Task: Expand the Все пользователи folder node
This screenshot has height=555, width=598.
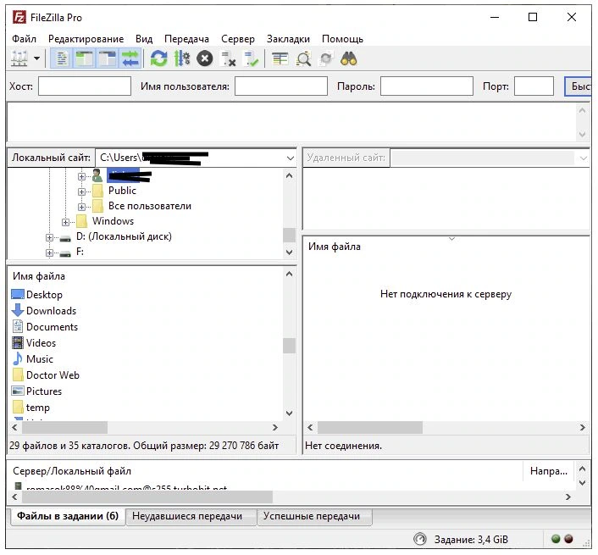Action: [x=81, y=207]
